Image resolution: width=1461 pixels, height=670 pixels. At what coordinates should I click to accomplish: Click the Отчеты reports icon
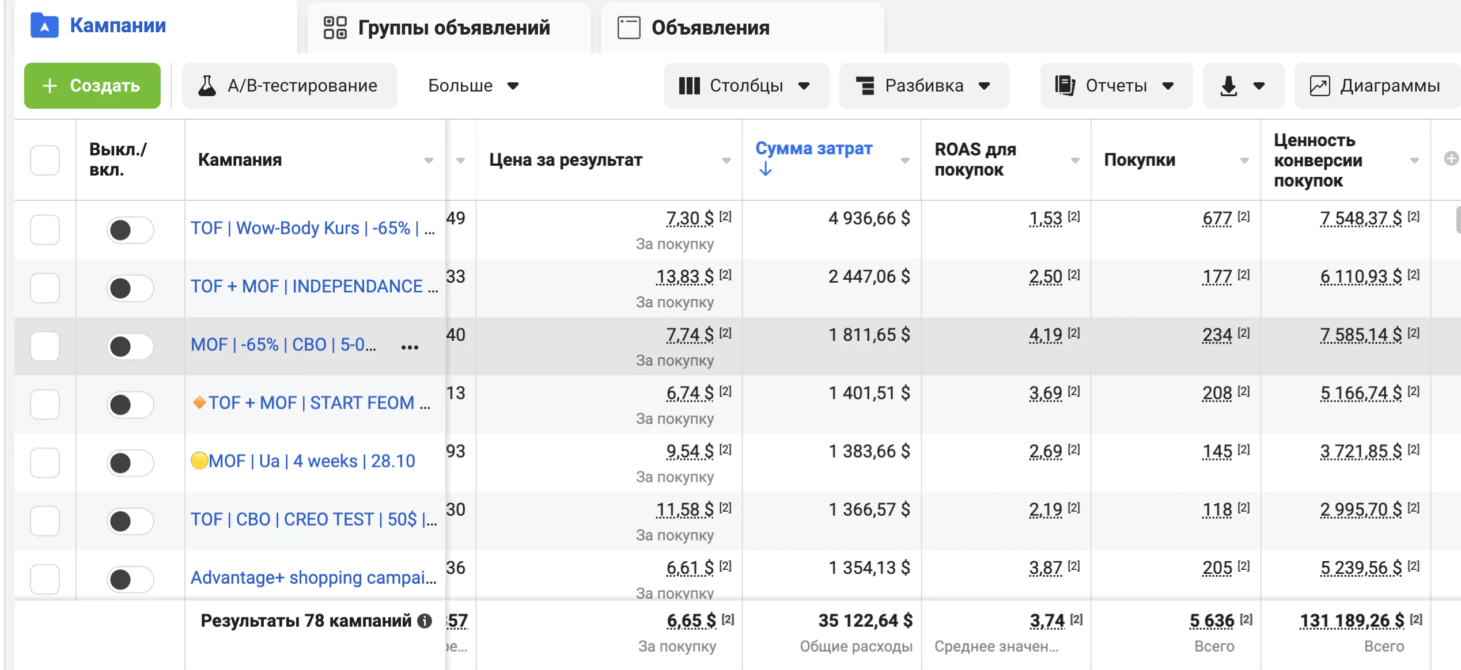pyautogui.click(x=1065, y=86)
